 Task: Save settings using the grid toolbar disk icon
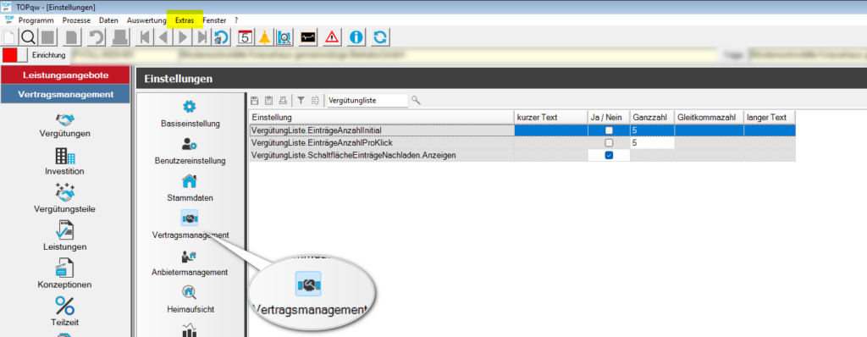pos(254,100)
